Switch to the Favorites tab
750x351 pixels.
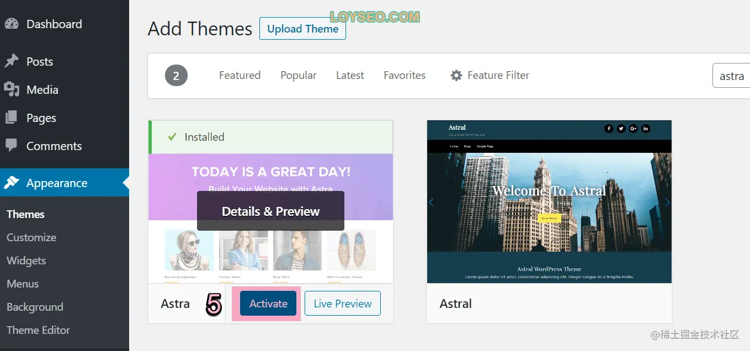coord(405,75)
